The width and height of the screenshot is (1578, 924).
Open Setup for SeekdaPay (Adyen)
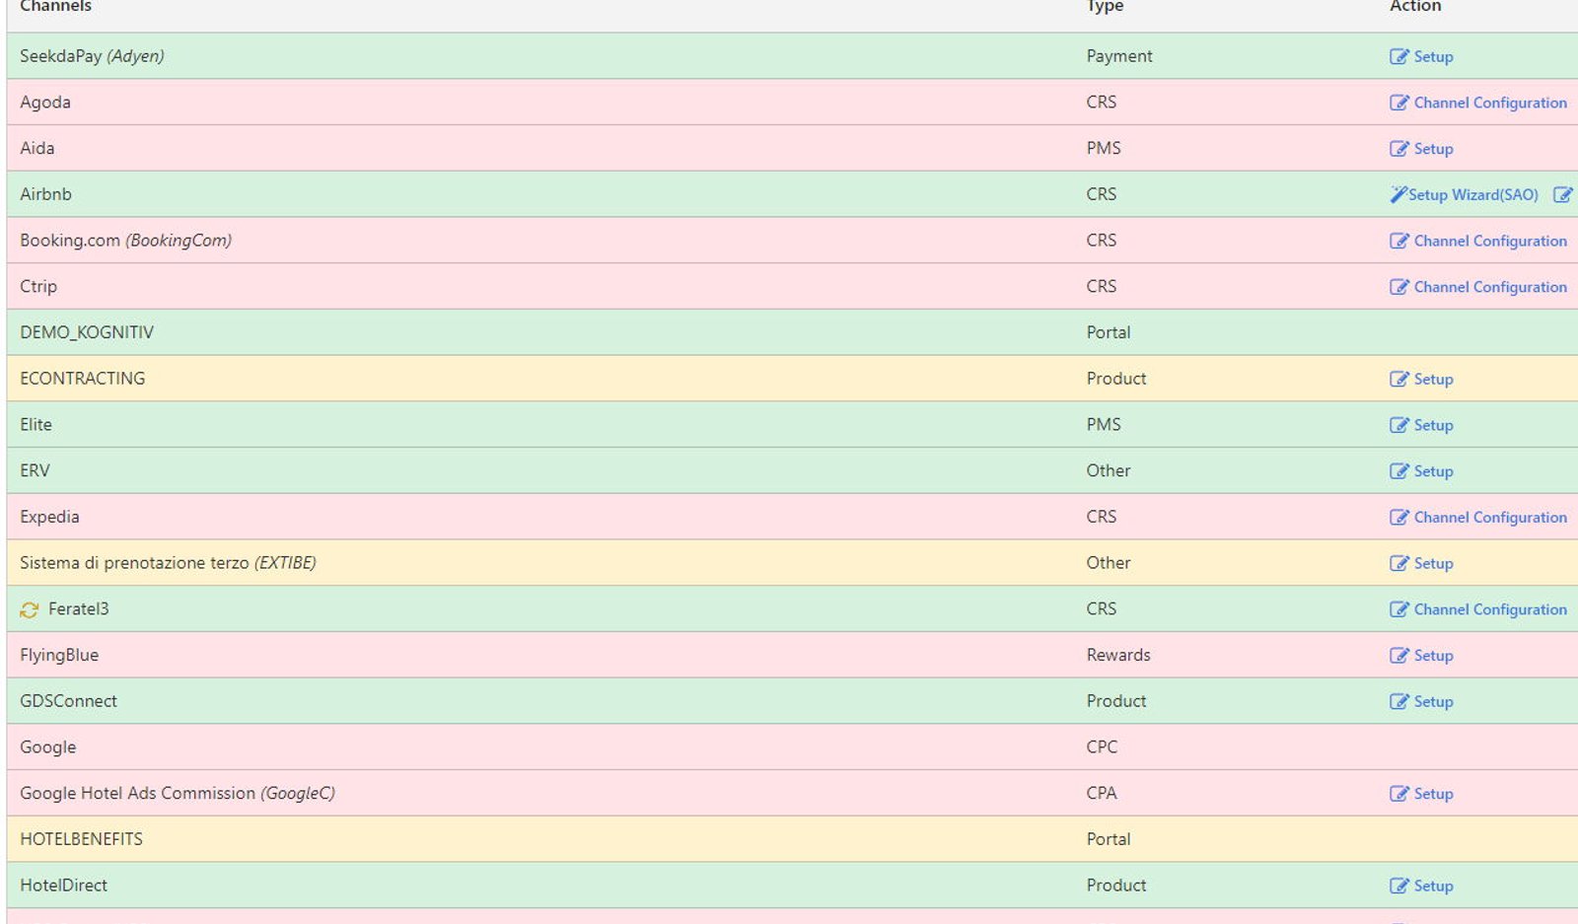pos(1433,56)
